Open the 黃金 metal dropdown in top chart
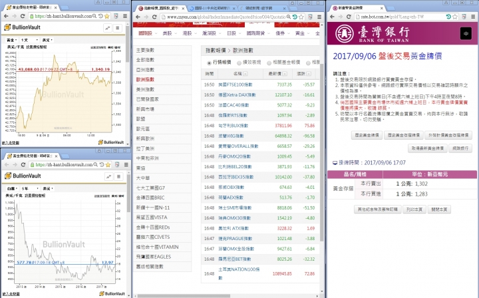 click(x=11, y=41)
